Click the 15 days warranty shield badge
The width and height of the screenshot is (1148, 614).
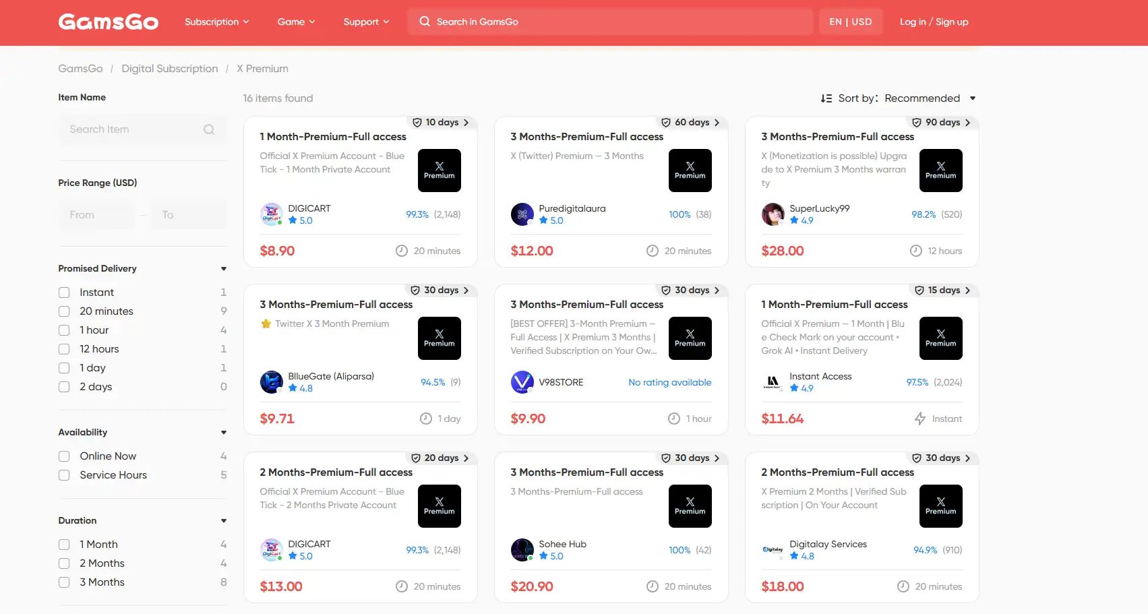pos(943,290)
